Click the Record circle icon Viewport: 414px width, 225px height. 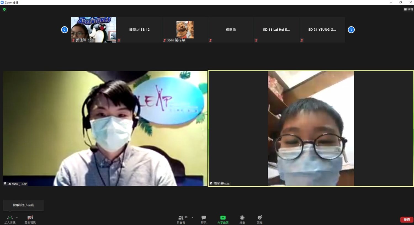(x=242, y=218)
